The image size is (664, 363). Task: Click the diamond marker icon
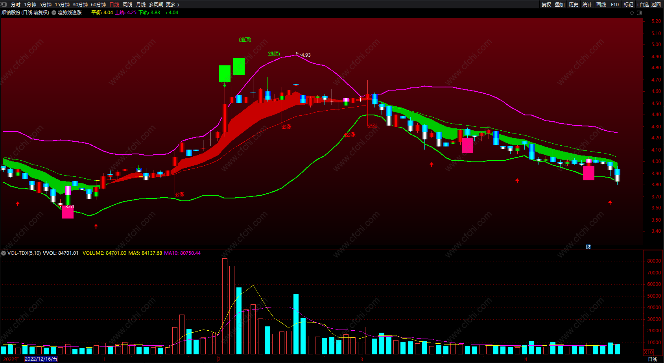pos(632,13)
